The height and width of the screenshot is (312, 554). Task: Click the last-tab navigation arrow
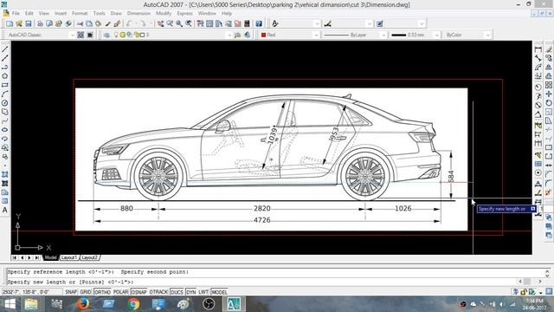click(x=37, y=257)
